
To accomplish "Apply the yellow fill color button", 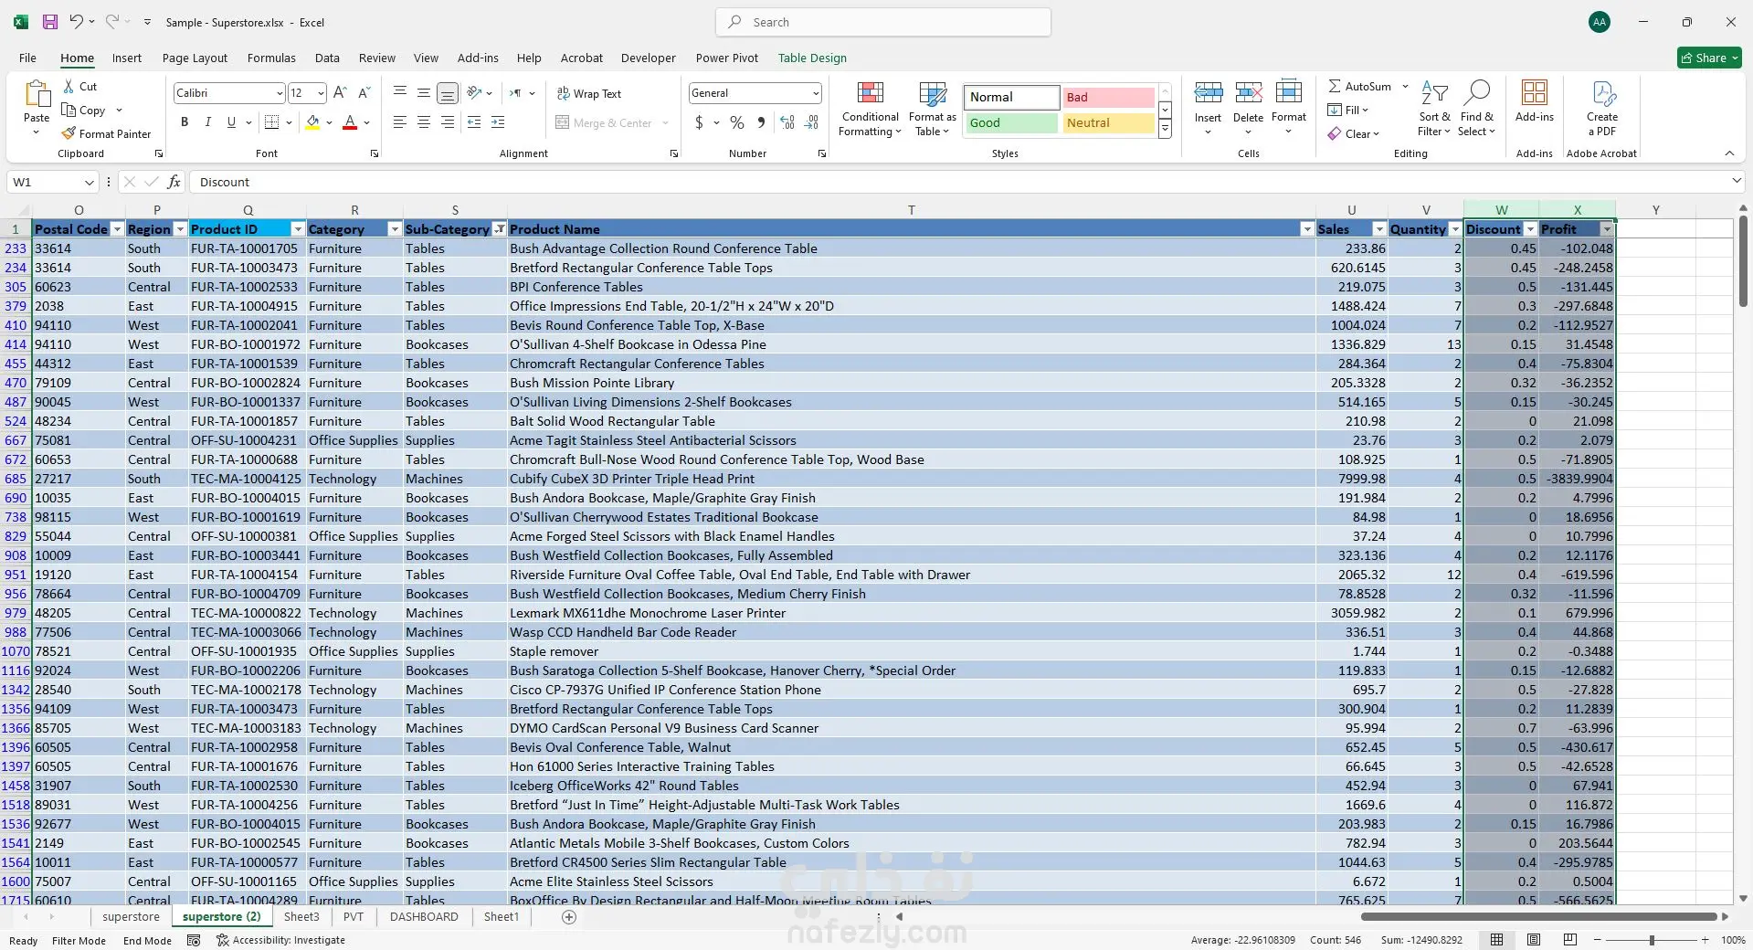I will [x=312, y=122].
